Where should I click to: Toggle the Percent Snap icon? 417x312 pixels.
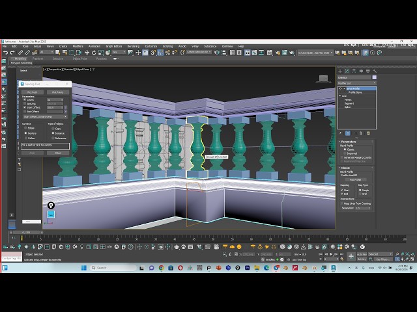tap(167, 53)
